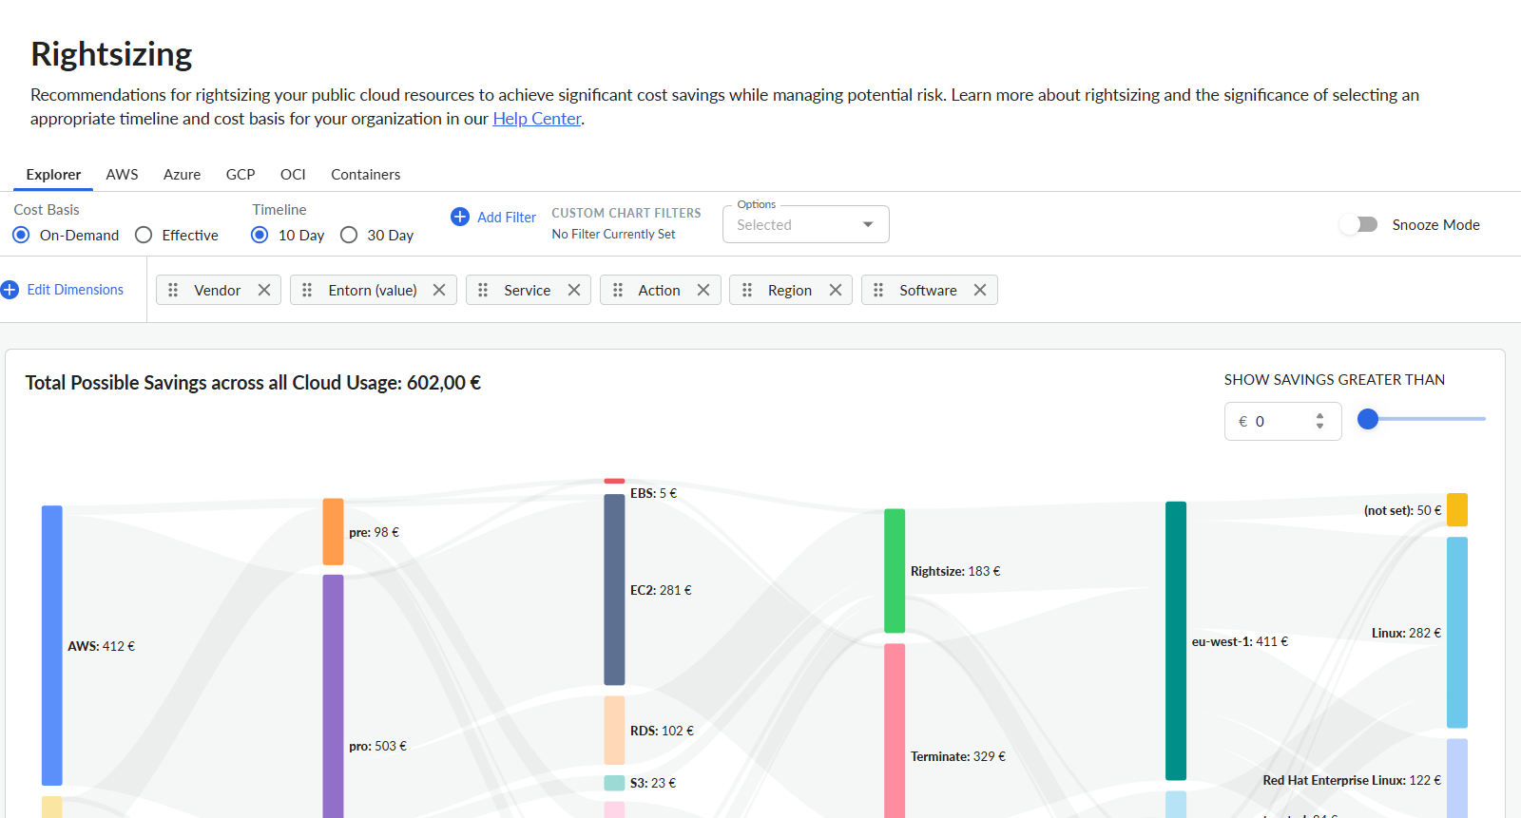Remove the Action dimension chip

click(703, 290)
